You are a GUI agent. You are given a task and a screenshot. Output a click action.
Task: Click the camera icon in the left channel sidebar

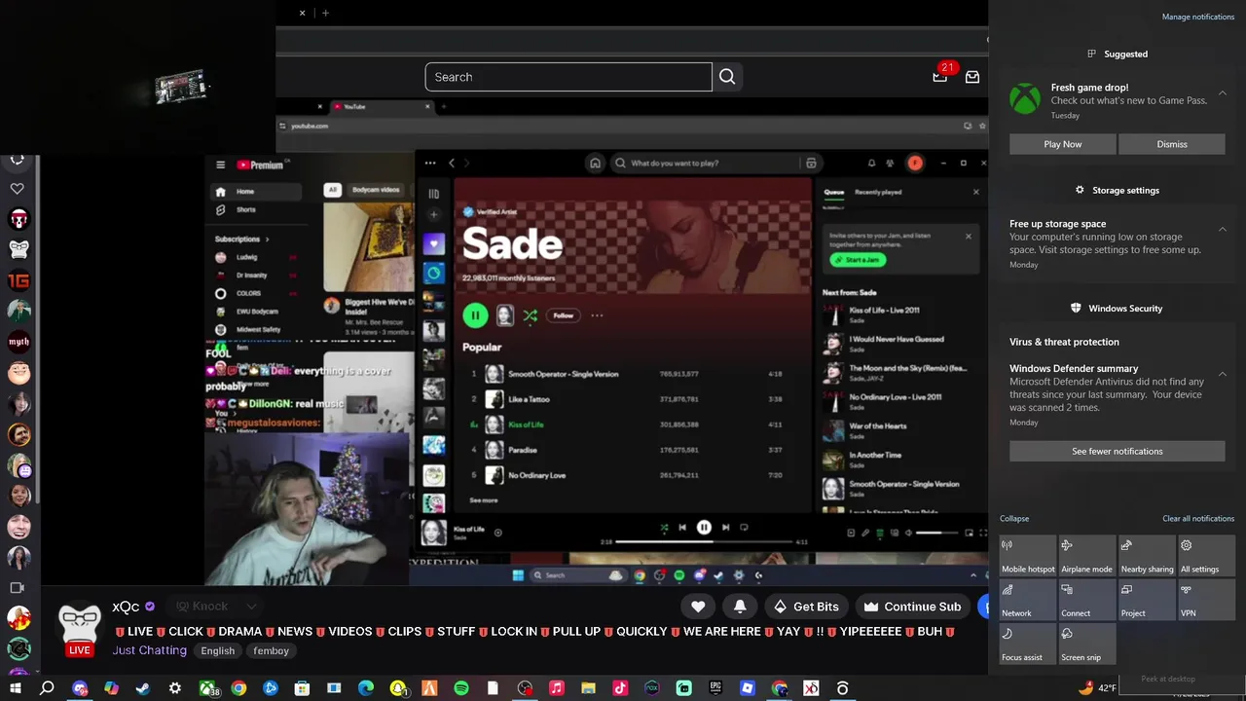pyautogui.click(x=17, y=588)
